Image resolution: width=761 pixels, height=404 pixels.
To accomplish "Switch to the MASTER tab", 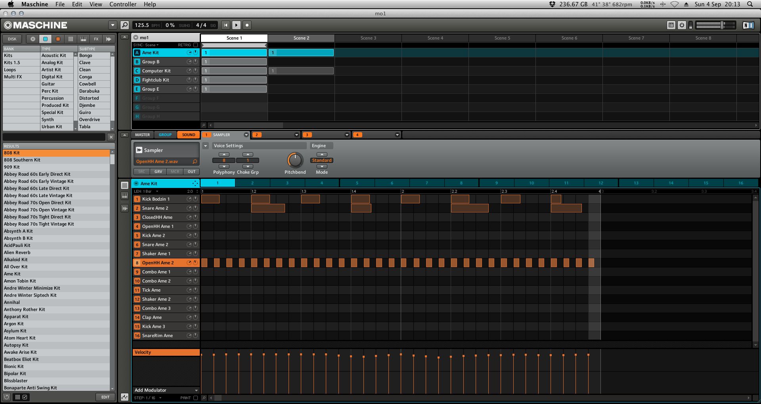I will (x=142, y=135).
